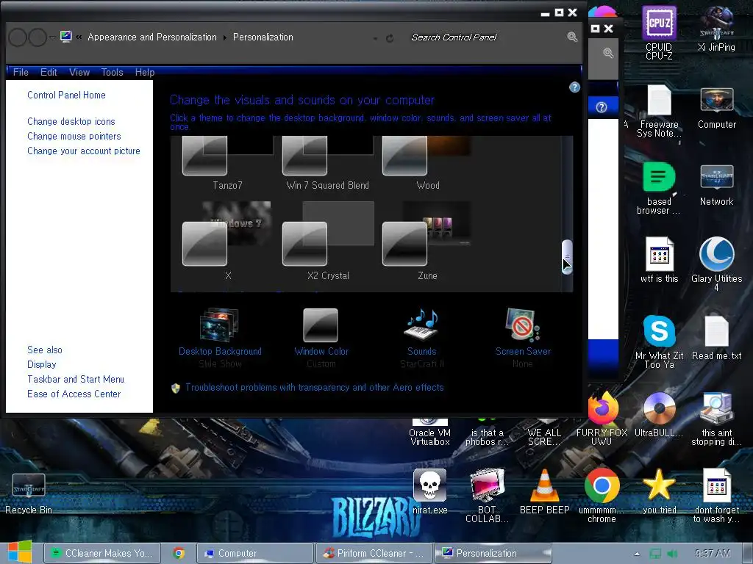753x564 pixels.
Task: Click Troubleshoot problems with transparency link
Action: click(315, 388)
